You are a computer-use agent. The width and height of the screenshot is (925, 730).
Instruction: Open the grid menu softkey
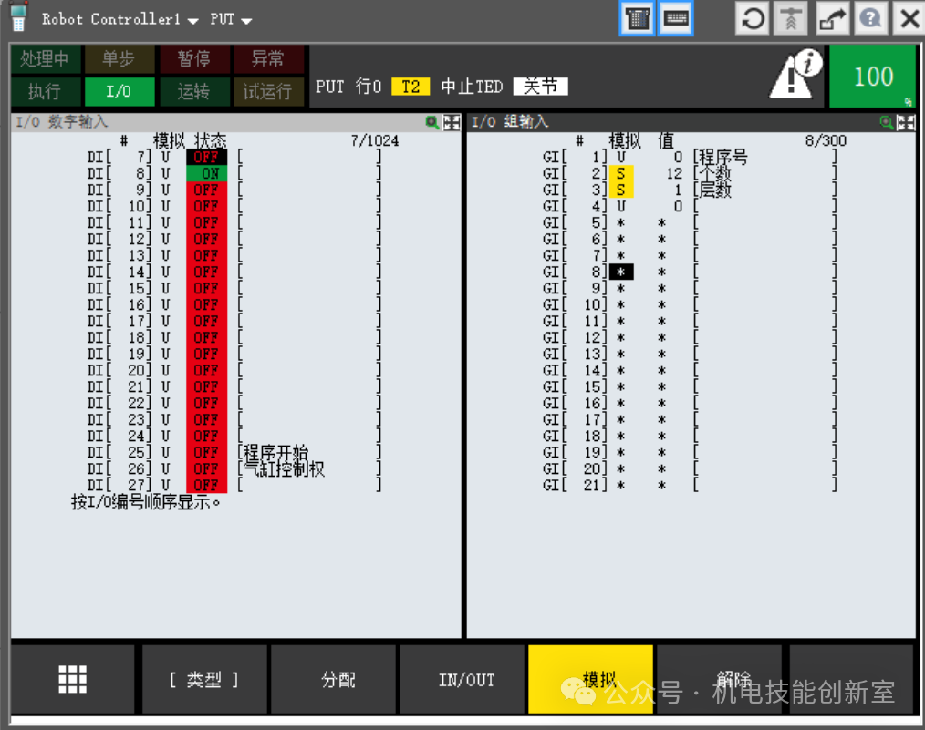pos(73,679)
